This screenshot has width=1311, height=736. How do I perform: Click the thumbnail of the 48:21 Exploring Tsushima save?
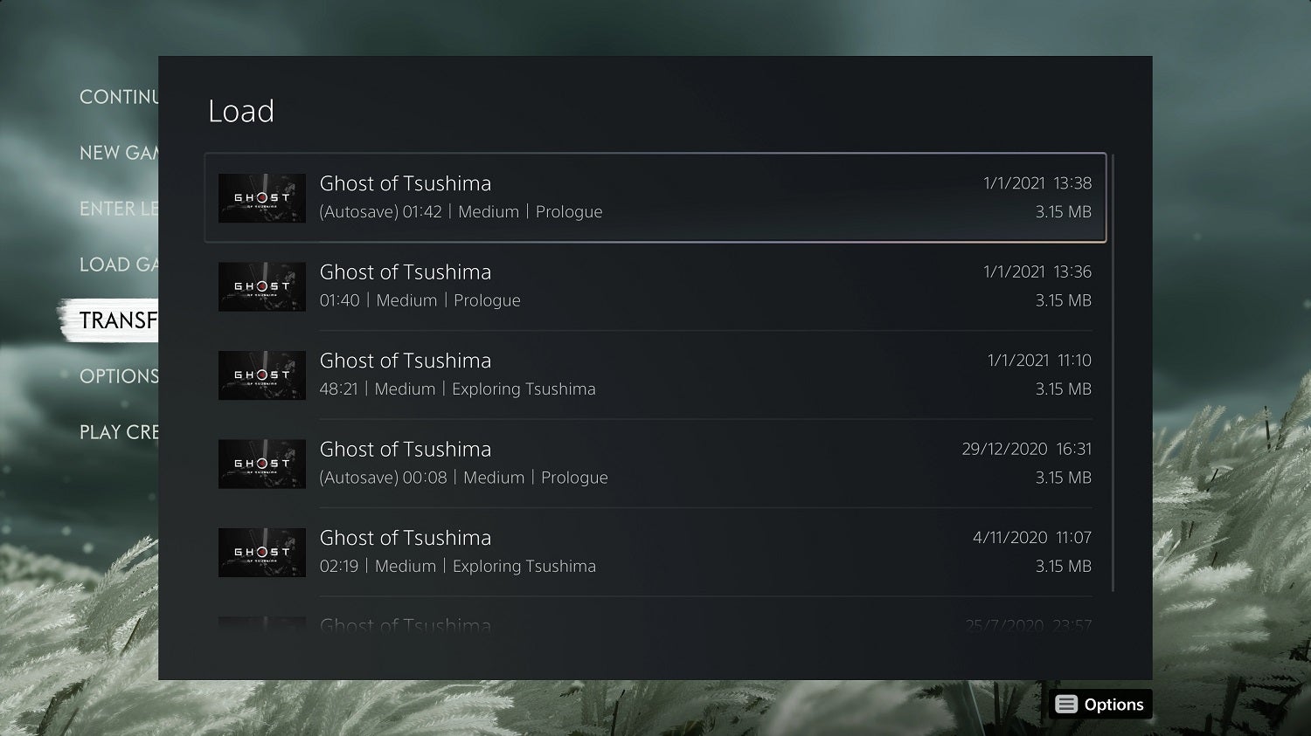click(262, 375)
